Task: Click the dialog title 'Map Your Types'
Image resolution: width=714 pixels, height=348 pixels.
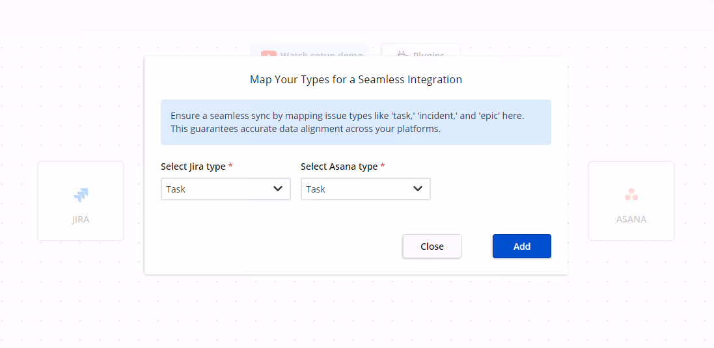Action: point(355,80)
